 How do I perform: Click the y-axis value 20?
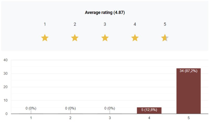tap(5, 87)
